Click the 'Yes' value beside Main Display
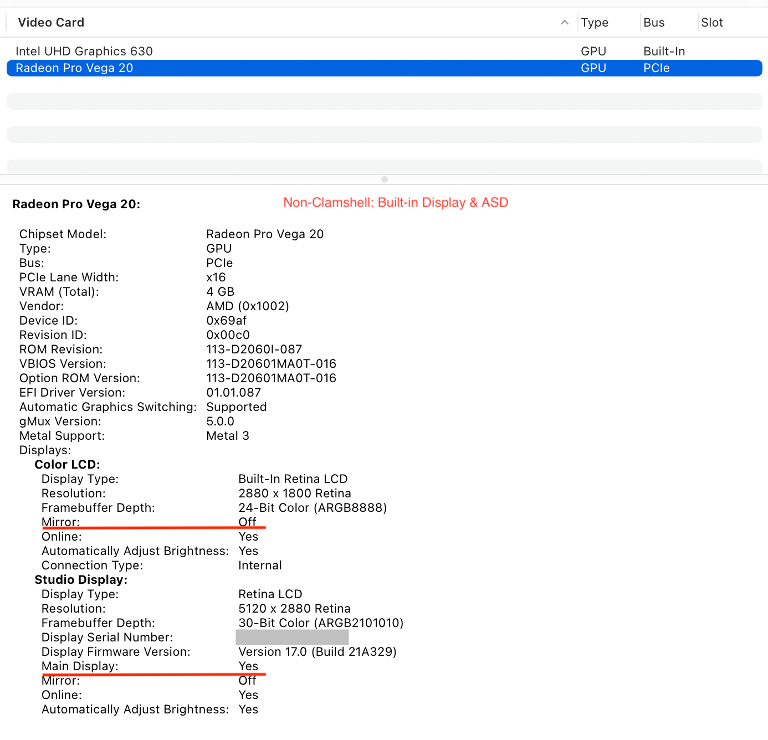Screen dimensions: 768x740 click(249, 666)
